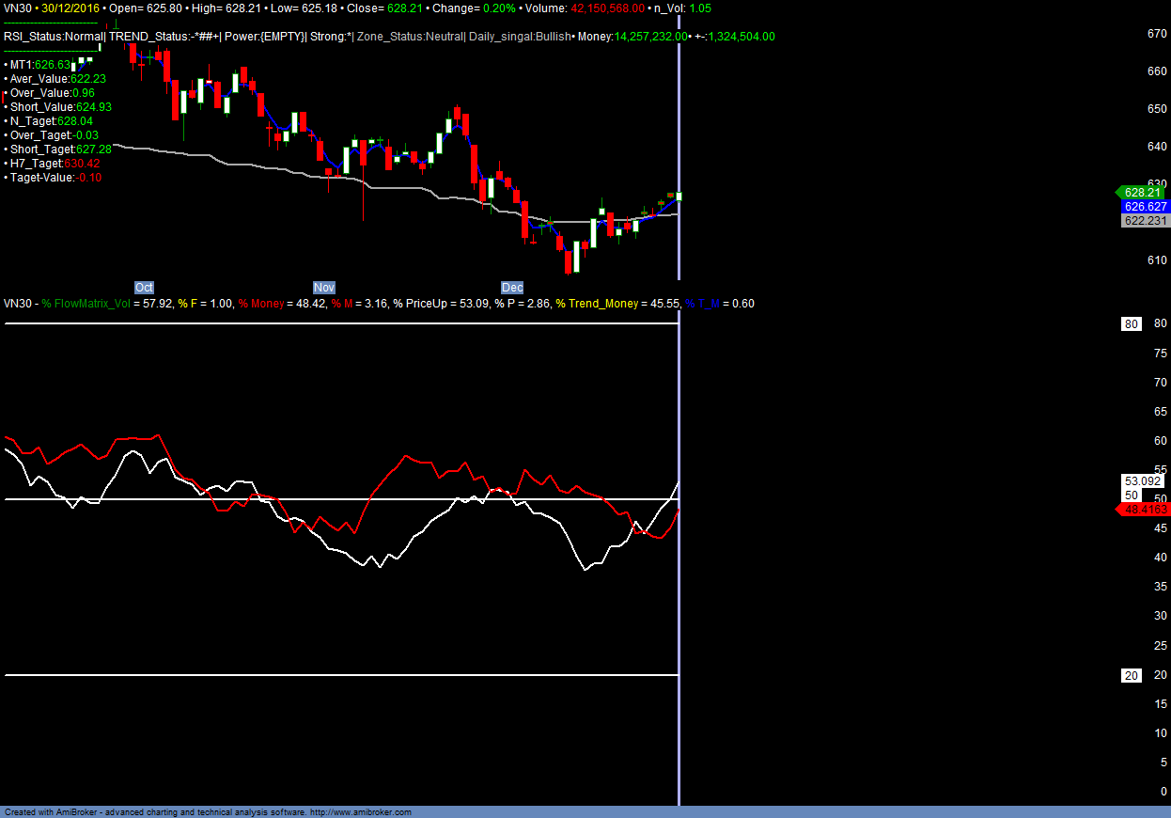Click the boxed 50 midline label
This screenshot has width=1171, height=818.
coord(1132,496)
